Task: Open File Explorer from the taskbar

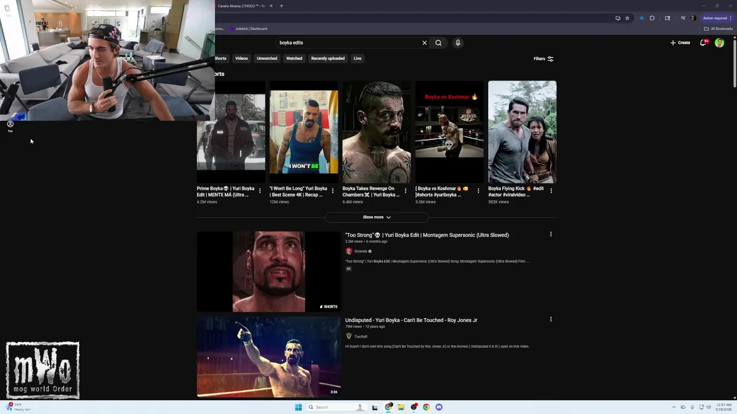Action: tap(401, 407)
